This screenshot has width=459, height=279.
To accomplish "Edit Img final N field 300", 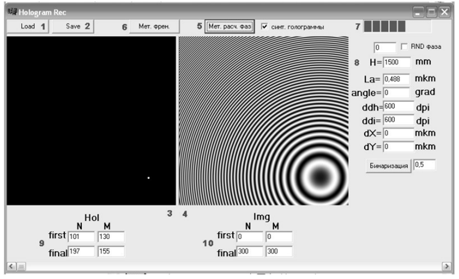I will pos(250,251).
